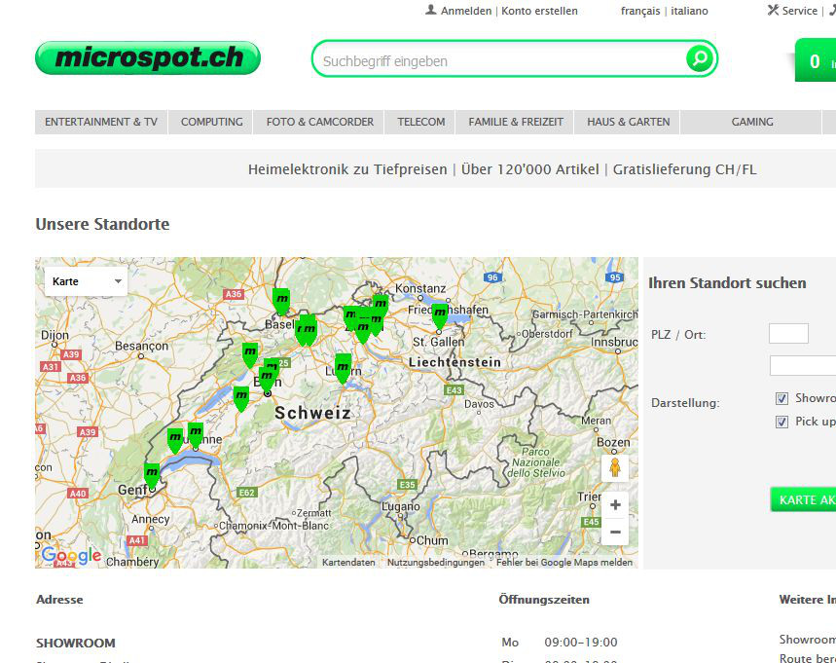836x663 pixels.
Task: Select the store marker at Genf
Action: (x=152, y=475)
